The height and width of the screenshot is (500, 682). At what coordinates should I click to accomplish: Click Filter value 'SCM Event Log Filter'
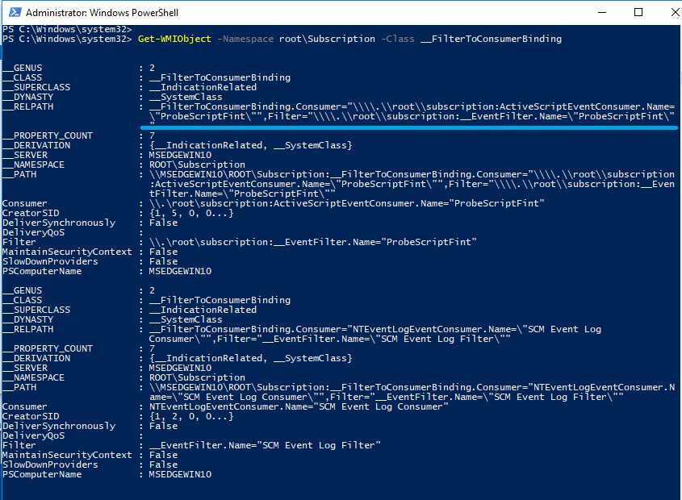(x=266, y=445)
